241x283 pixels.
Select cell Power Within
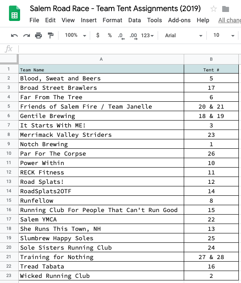(x=101, y=162)
